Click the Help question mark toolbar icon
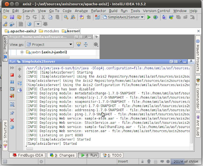Viewport: 203px width, 166px height. point(29,24)
